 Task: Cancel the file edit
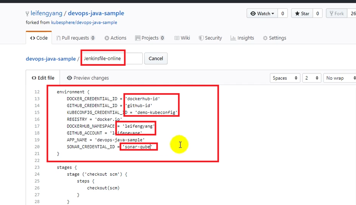click(x=156, y=59)
